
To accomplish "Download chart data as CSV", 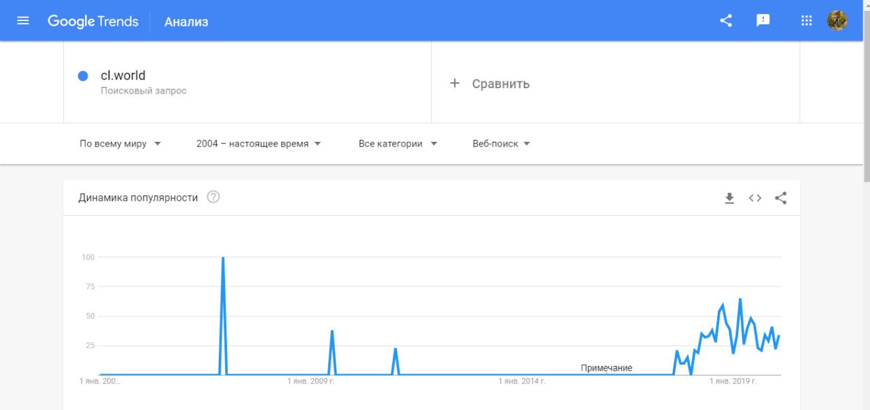I will click(x=729, y=198).
